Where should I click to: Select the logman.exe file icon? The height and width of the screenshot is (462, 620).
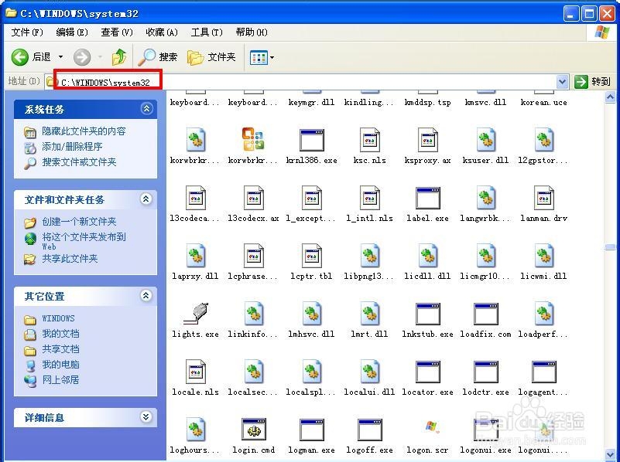click(x=312, y=430)
